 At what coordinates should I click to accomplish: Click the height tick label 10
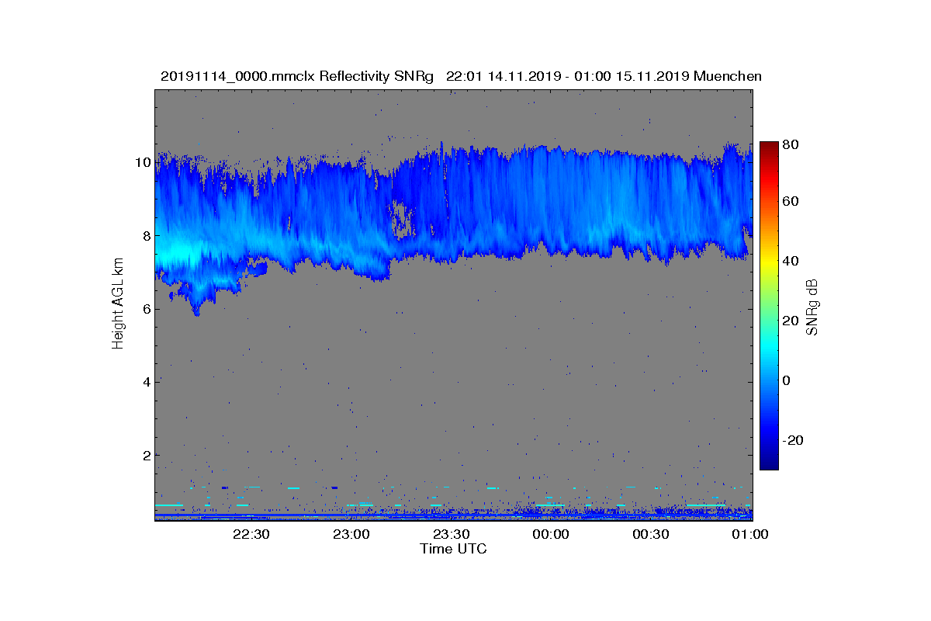142,162
